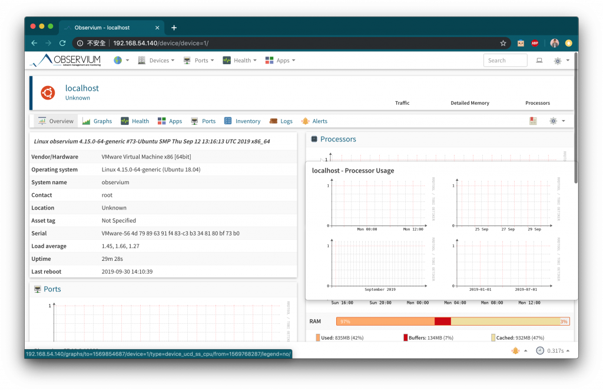Click the Detailed Memory header label
Image resolution: width=603 pixels, height=391 pixels.
click(470, 103)
